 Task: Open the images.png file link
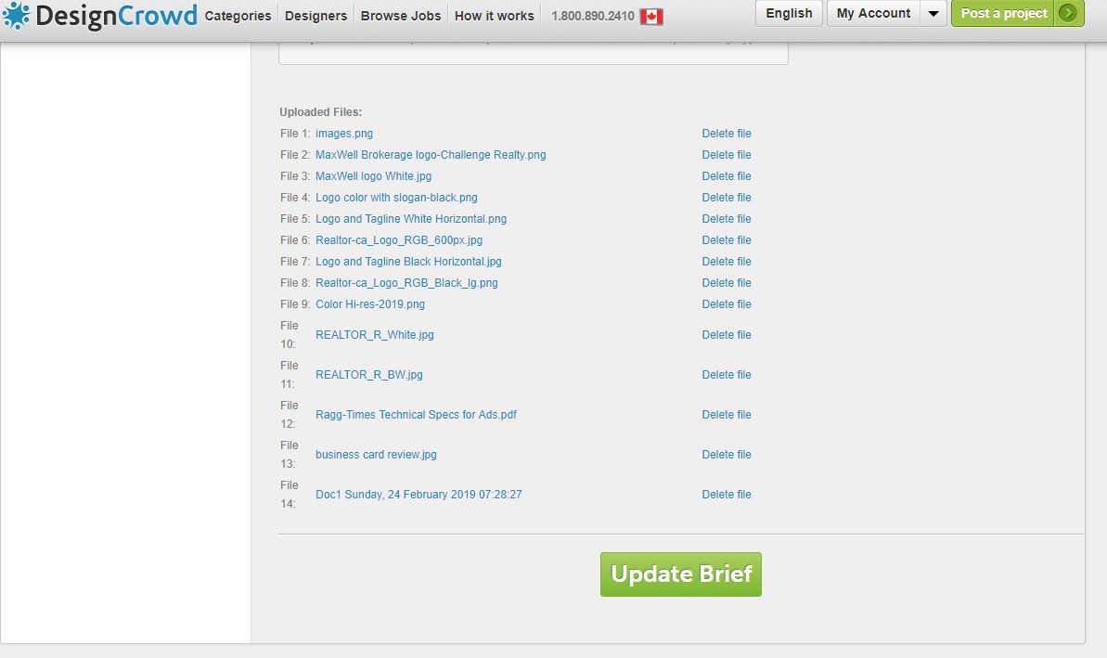point(344,134)
